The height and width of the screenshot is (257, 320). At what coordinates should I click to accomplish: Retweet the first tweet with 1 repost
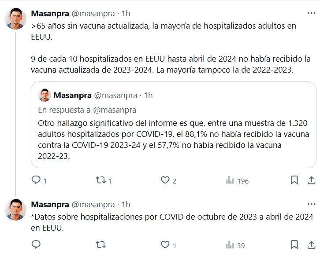tap(100, 180)
